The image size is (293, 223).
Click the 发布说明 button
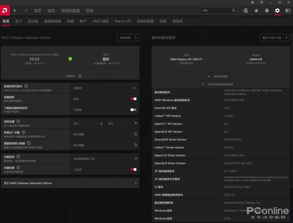[x=128, y=38]
